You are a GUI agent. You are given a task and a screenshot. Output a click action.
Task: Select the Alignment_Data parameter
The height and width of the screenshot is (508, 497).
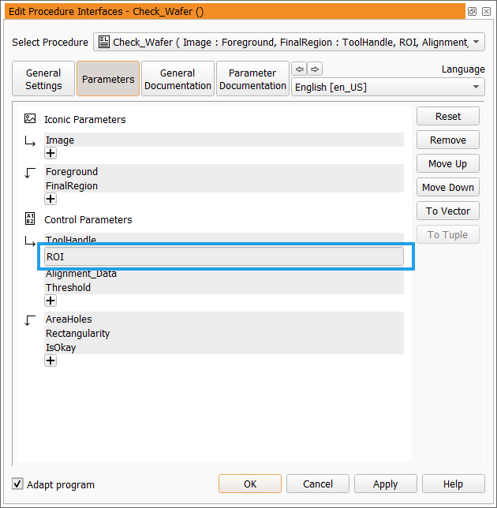81,274
